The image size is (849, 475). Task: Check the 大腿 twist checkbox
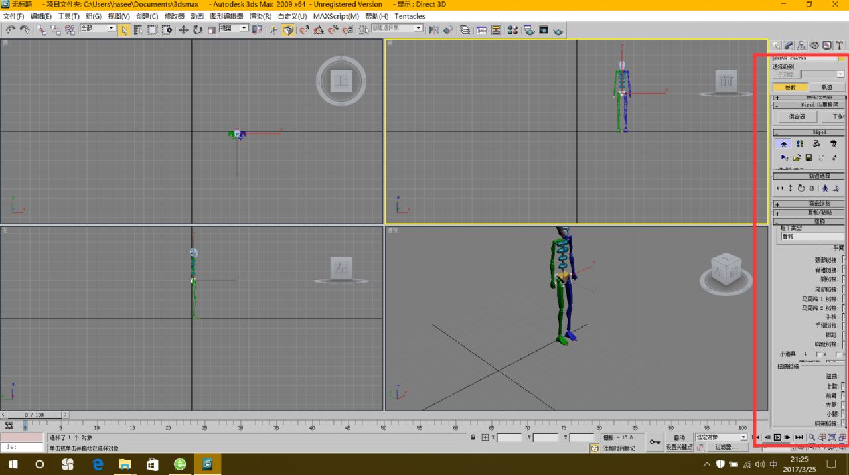point(844,404)
